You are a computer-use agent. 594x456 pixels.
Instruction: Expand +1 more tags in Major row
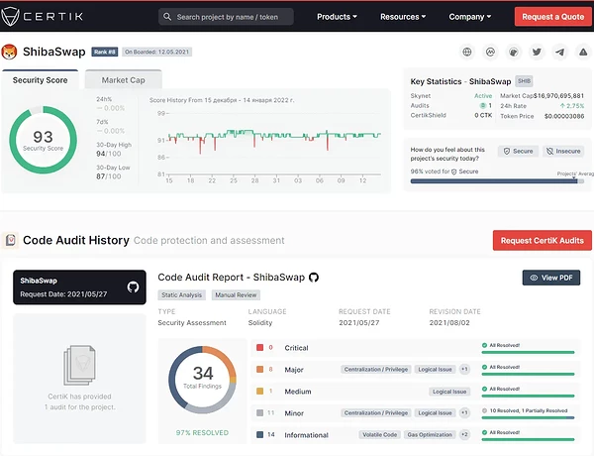click(464, 369)
